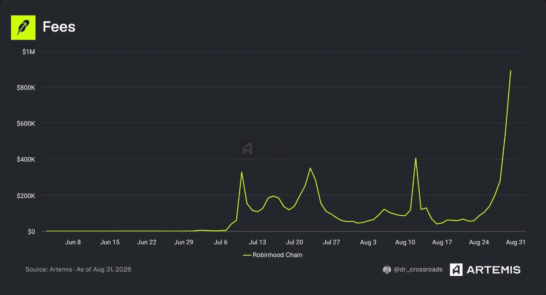546x295 pixels.
Task: Click the $600K y-axis label
Action: click(x=26, y=124)
